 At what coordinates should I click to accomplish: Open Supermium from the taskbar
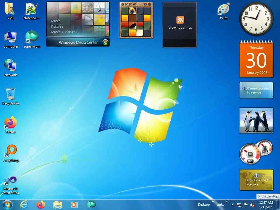[x=91, y=205]
